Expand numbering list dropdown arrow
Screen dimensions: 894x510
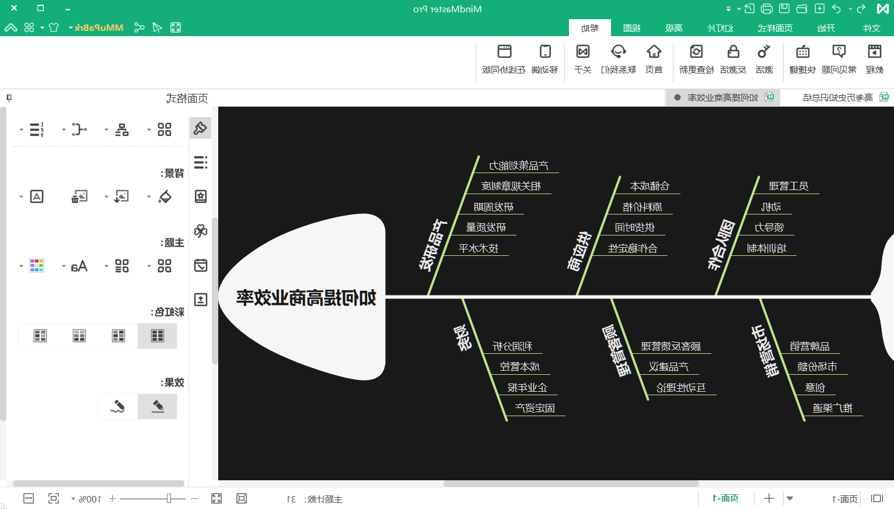(x=21, y=129)
